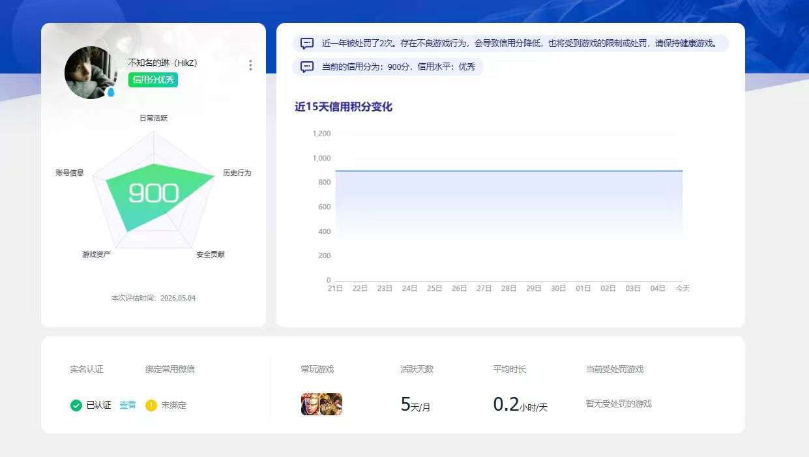Click the yellow warning icon for 未绑定
809x457 pixels.
[151, 405]
